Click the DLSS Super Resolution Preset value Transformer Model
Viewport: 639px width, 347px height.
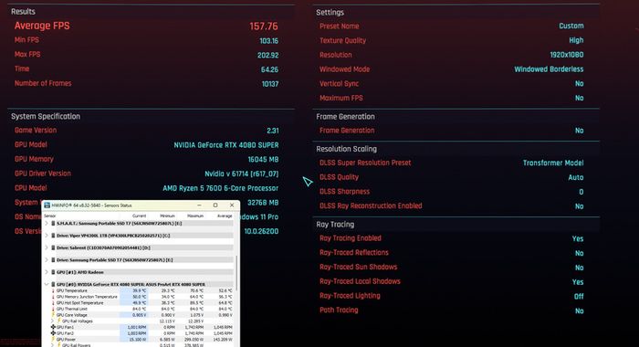(553, 163)
